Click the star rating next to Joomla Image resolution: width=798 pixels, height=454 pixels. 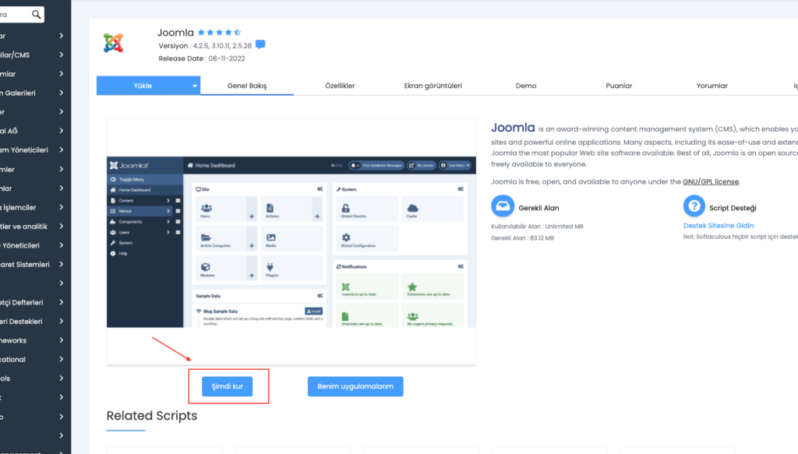[219, 33]
